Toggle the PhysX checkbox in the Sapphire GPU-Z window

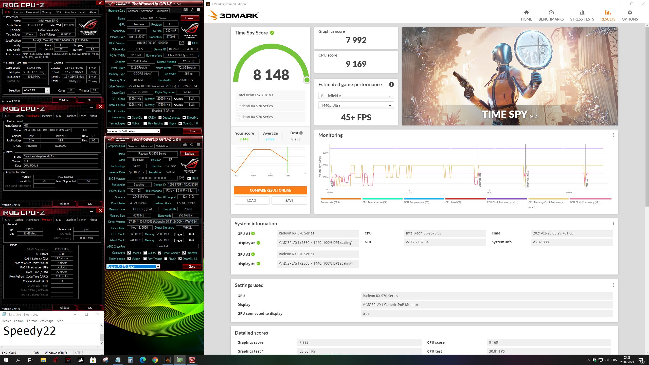click(166, 259)
